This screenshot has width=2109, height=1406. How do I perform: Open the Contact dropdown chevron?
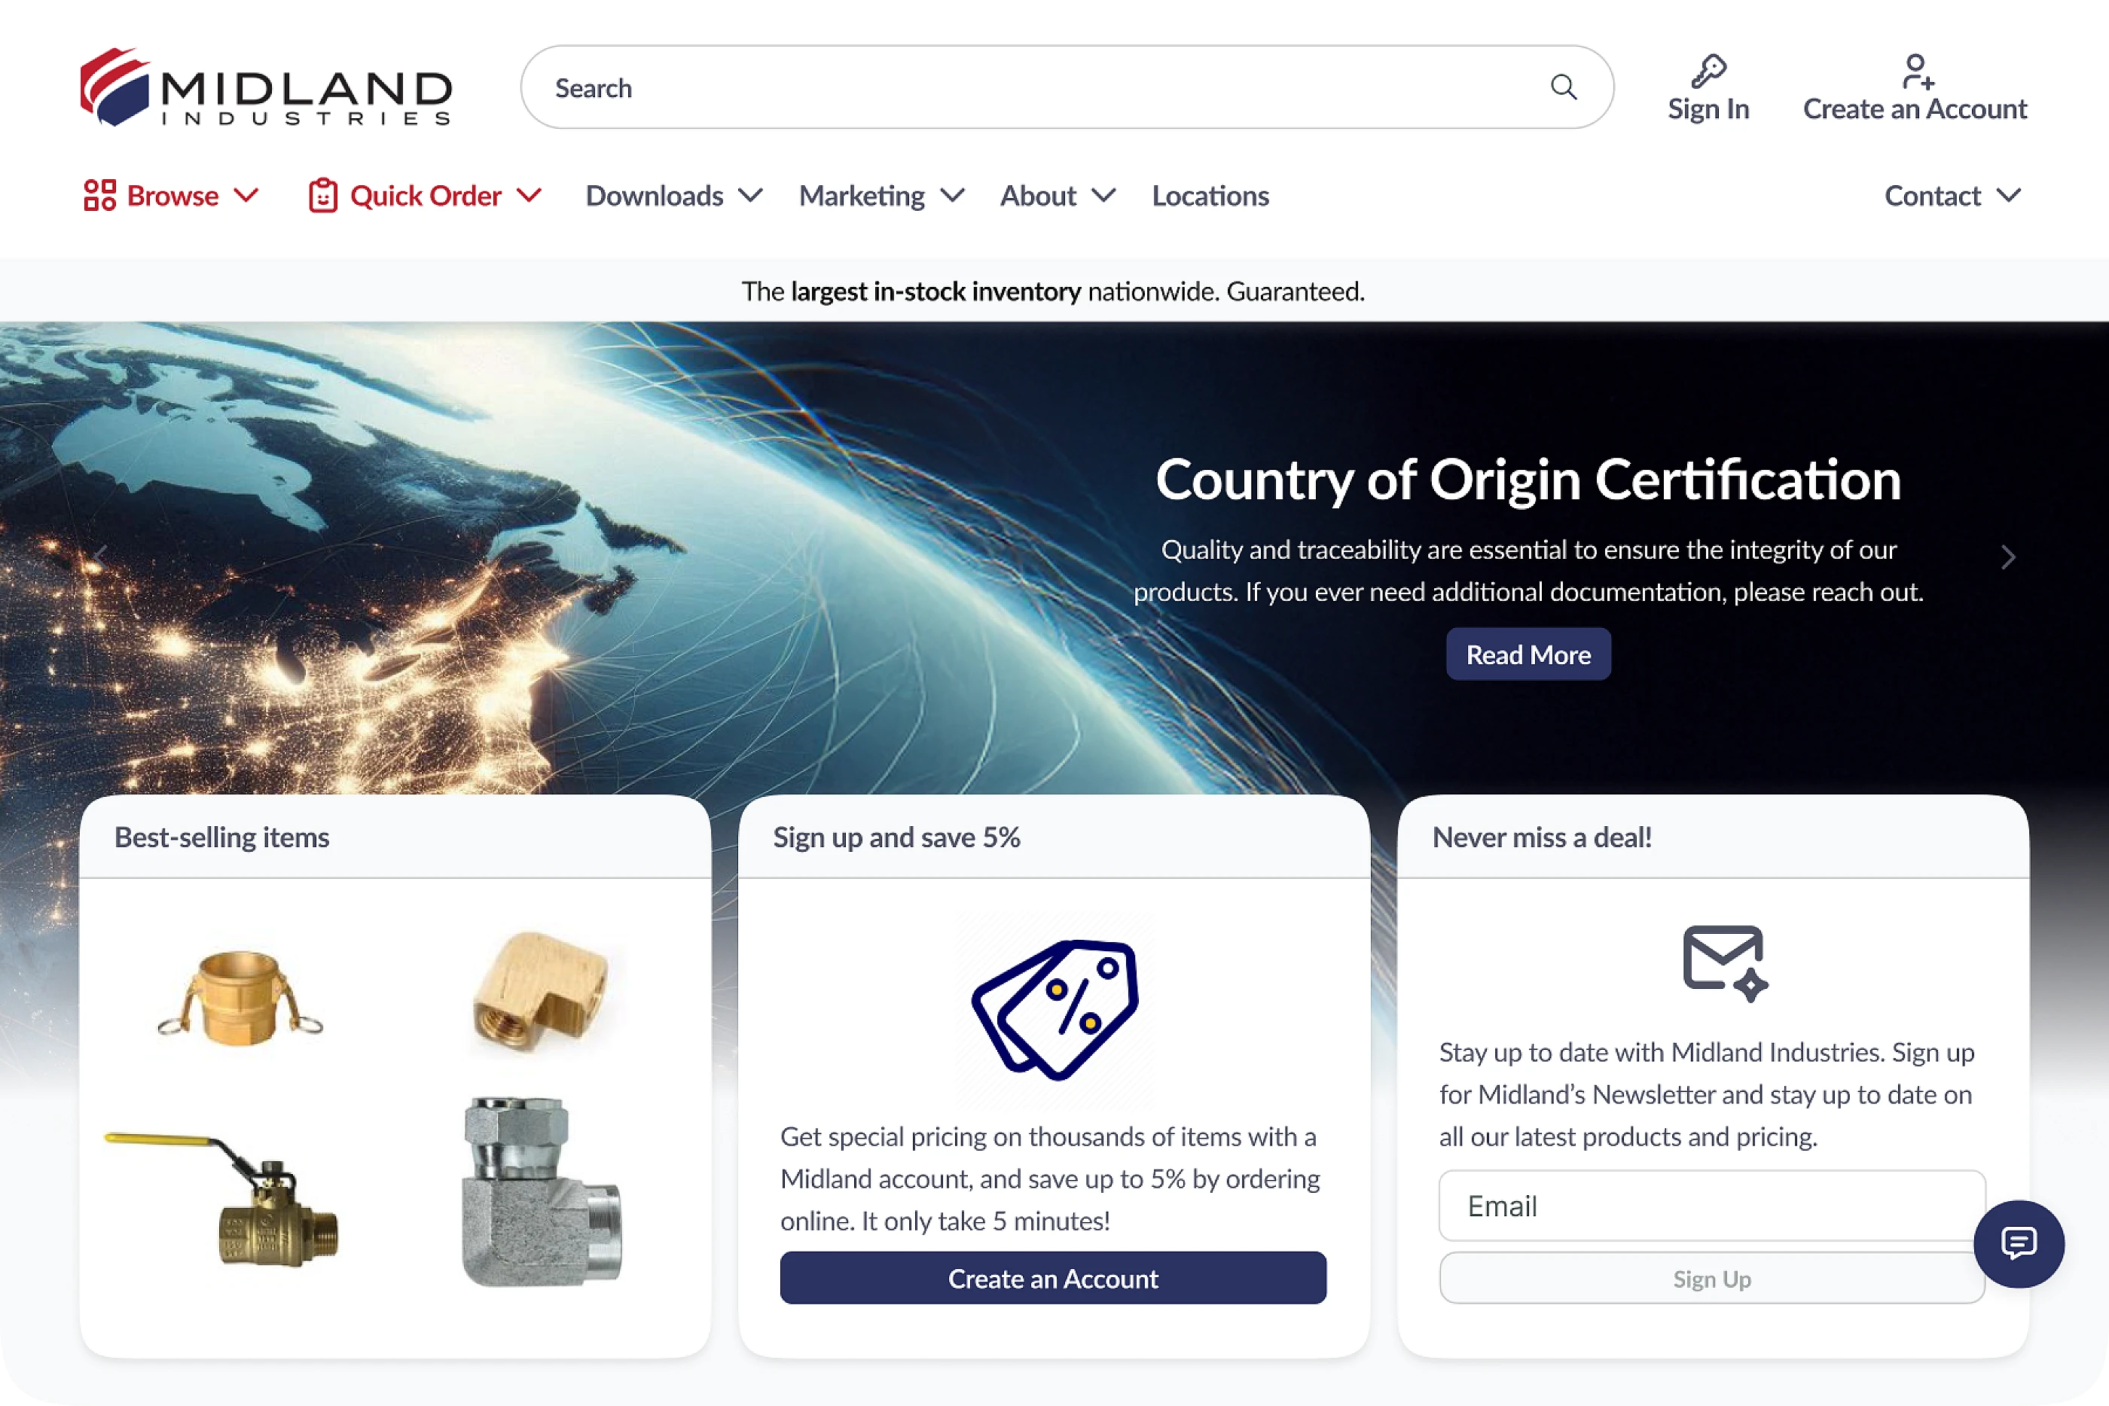(2010, 196)
